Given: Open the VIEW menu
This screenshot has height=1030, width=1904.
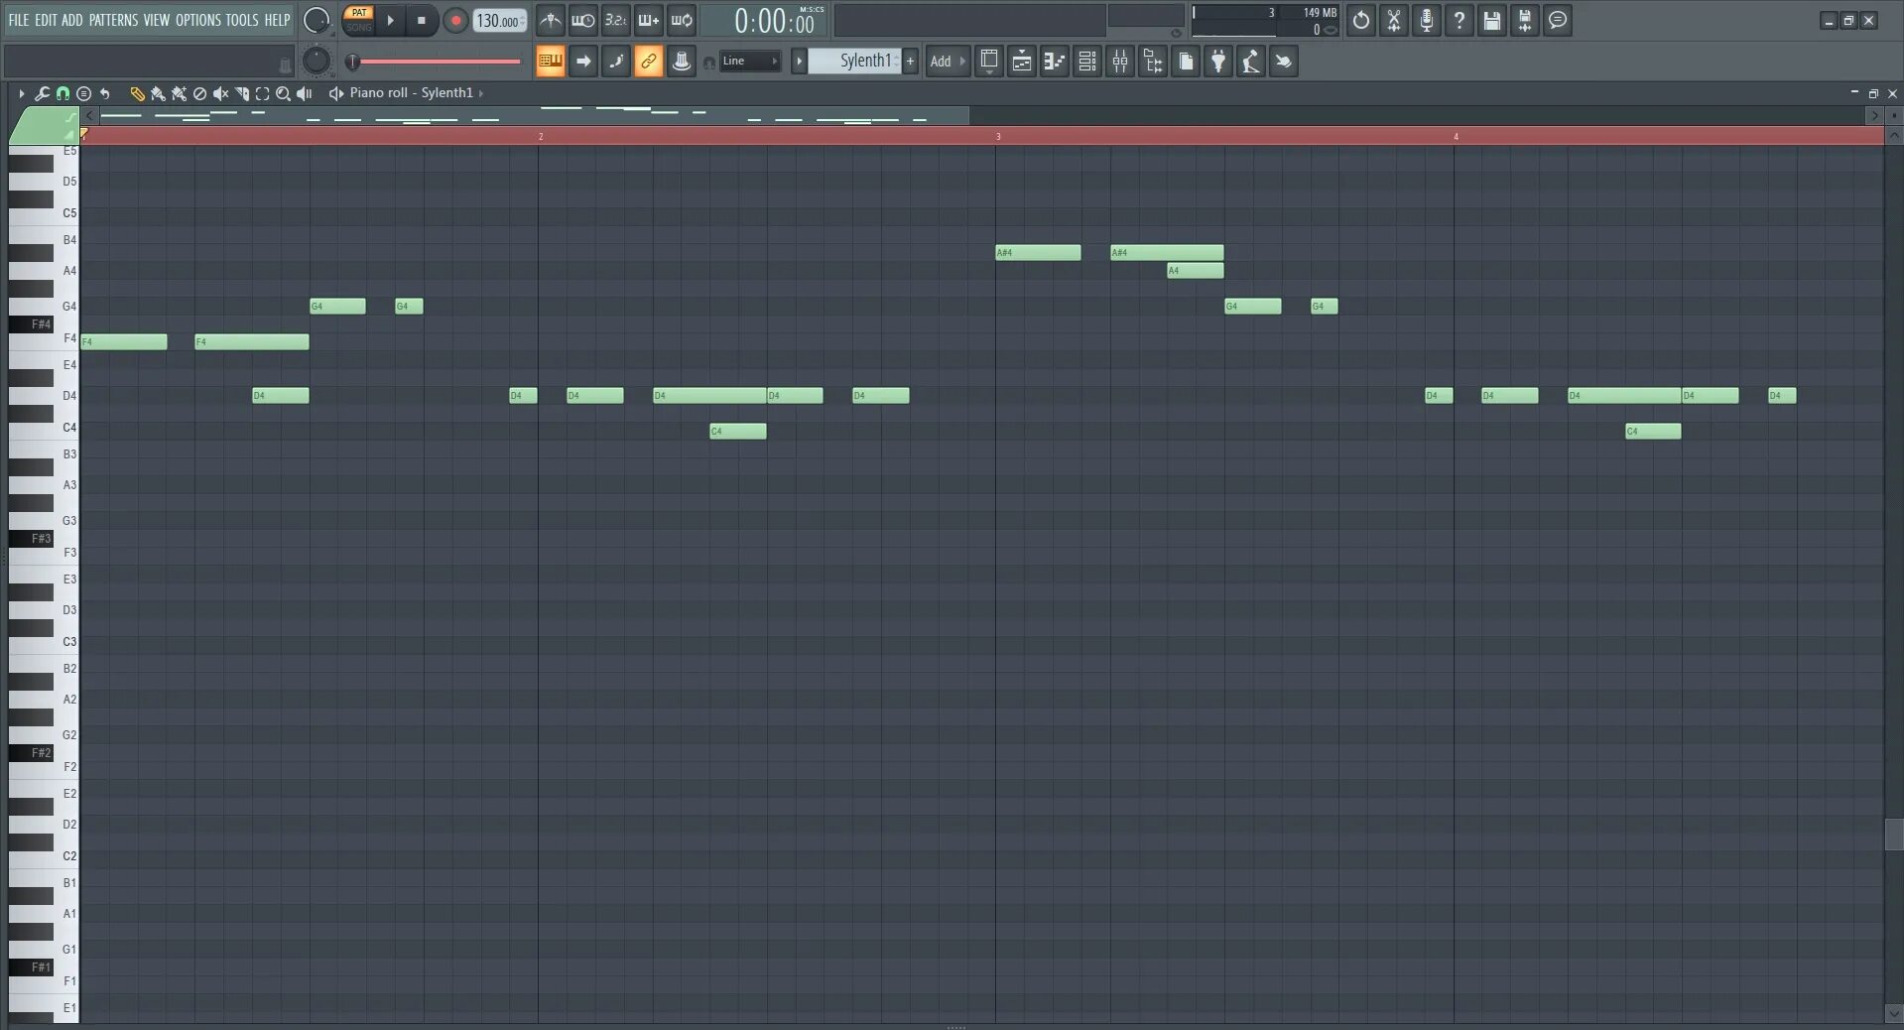Looking at the screenshot, I should [x=157, y=20].
